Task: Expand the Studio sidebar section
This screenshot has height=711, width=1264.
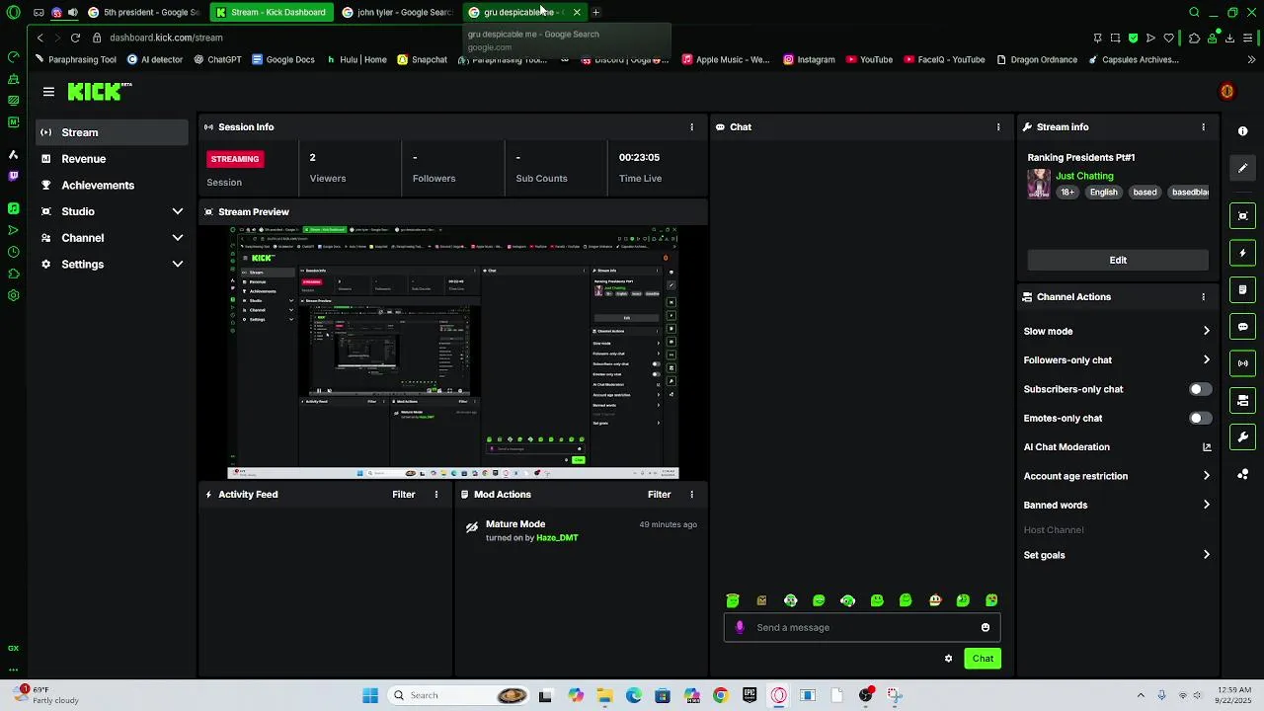Action: [x=114, y=211]
